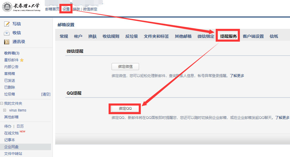Screen dimensions: 290x157
Task: Open 日历 in the sidebar
Action: [x=20, y=126]
